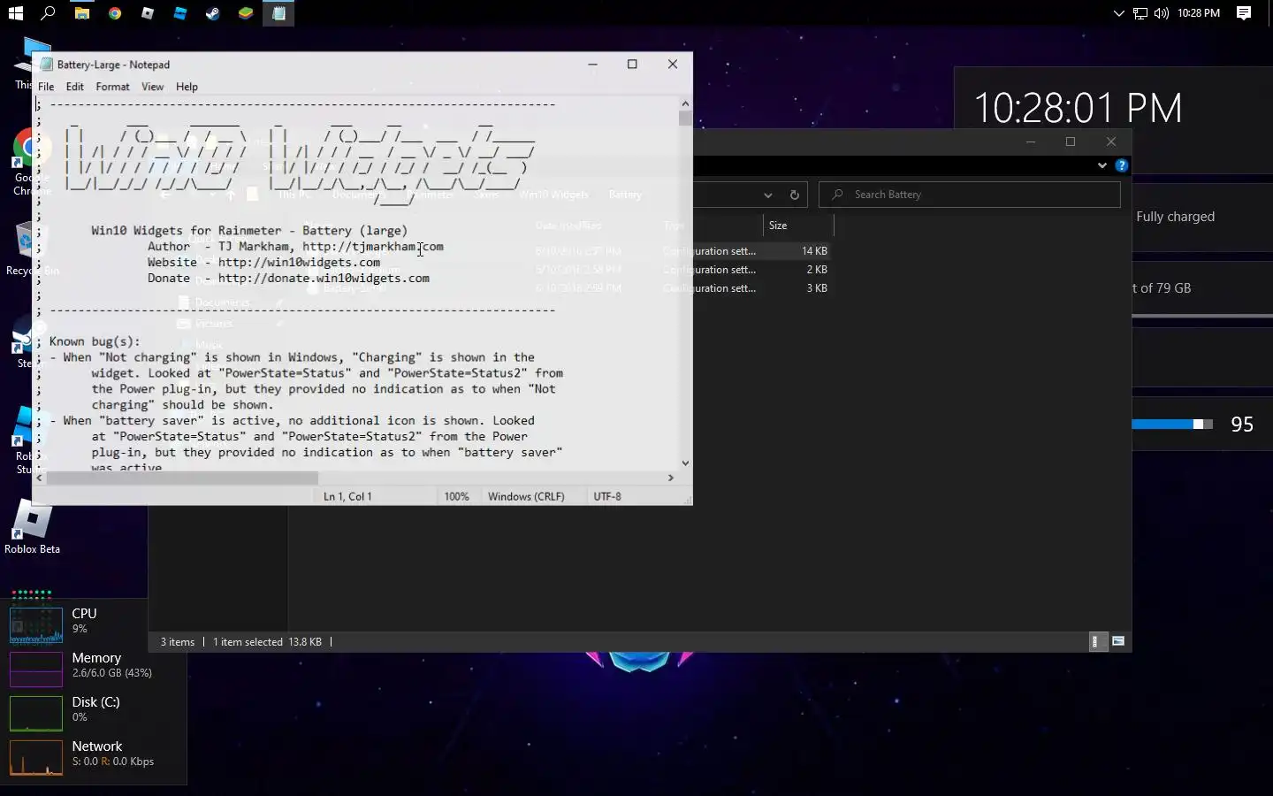The height and width of the screenshot is (796, 1273).
Task: Click the Fully charged battery widget
Action: pyautogui.click(x=1203, y=218)
